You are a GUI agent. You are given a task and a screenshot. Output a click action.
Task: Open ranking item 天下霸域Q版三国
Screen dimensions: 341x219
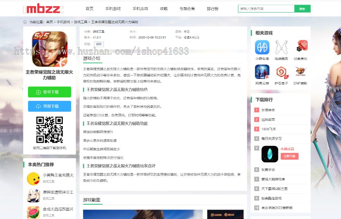click(274, 189)
